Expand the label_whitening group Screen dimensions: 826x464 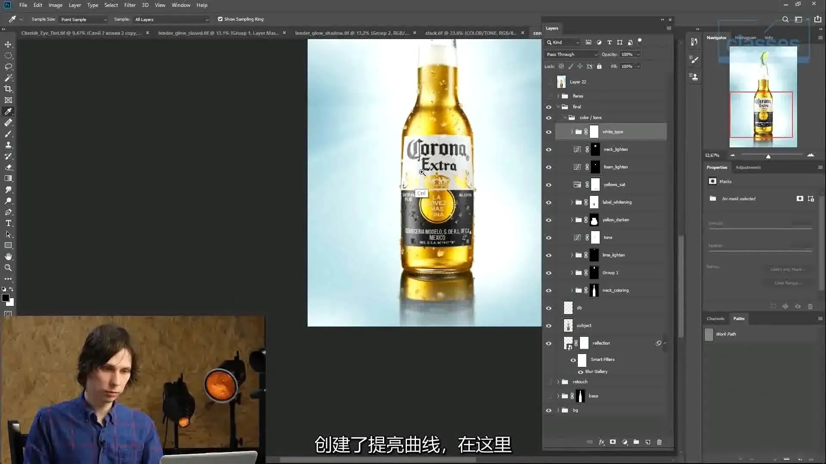point(572,202)
